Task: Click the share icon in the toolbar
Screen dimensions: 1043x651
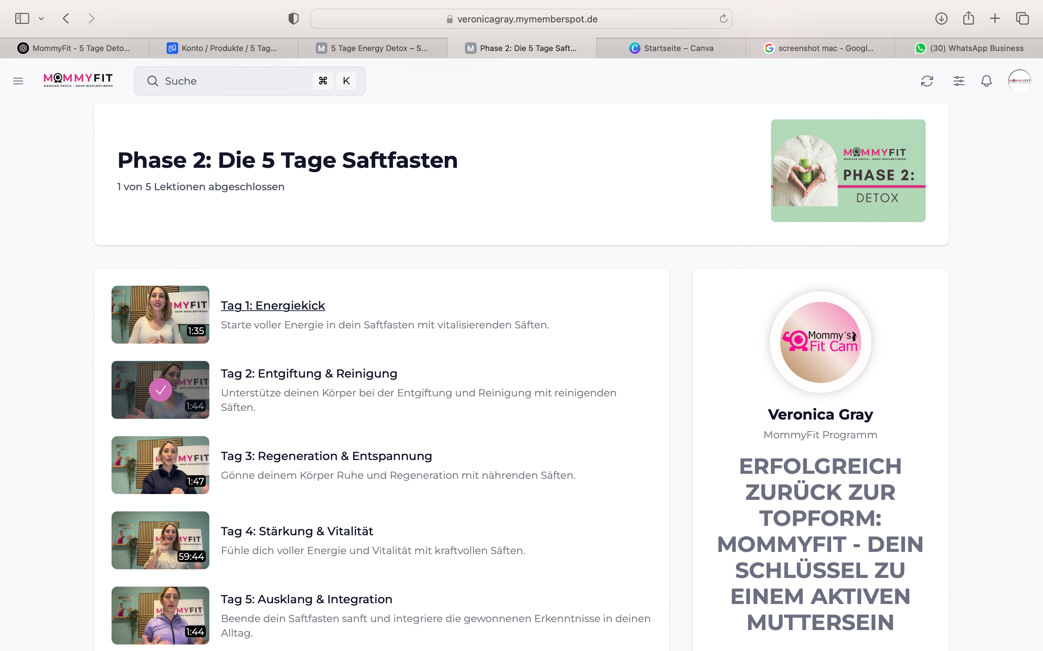Action: (x=968, y=18)
